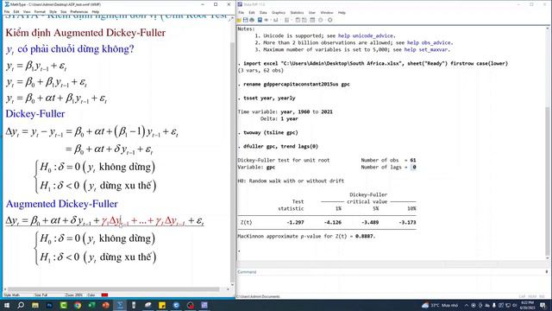Click the clock showing date and time

pyautogui.click(x=526, y=305)
